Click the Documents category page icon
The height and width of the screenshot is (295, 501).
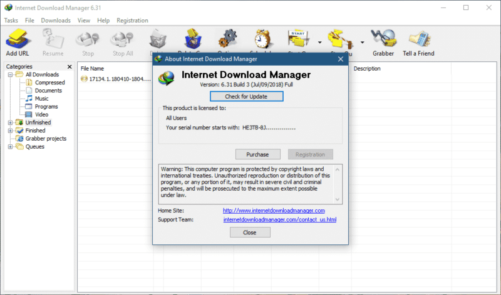coord(29,90)
